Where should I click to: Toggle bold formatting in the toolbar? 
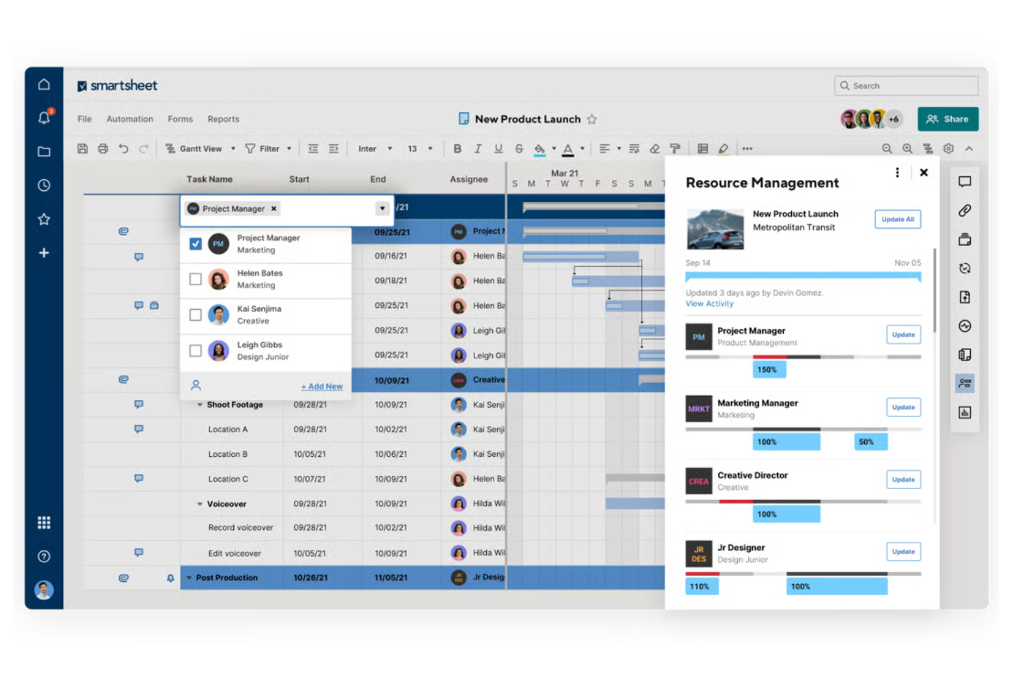(x=457, y=148)
